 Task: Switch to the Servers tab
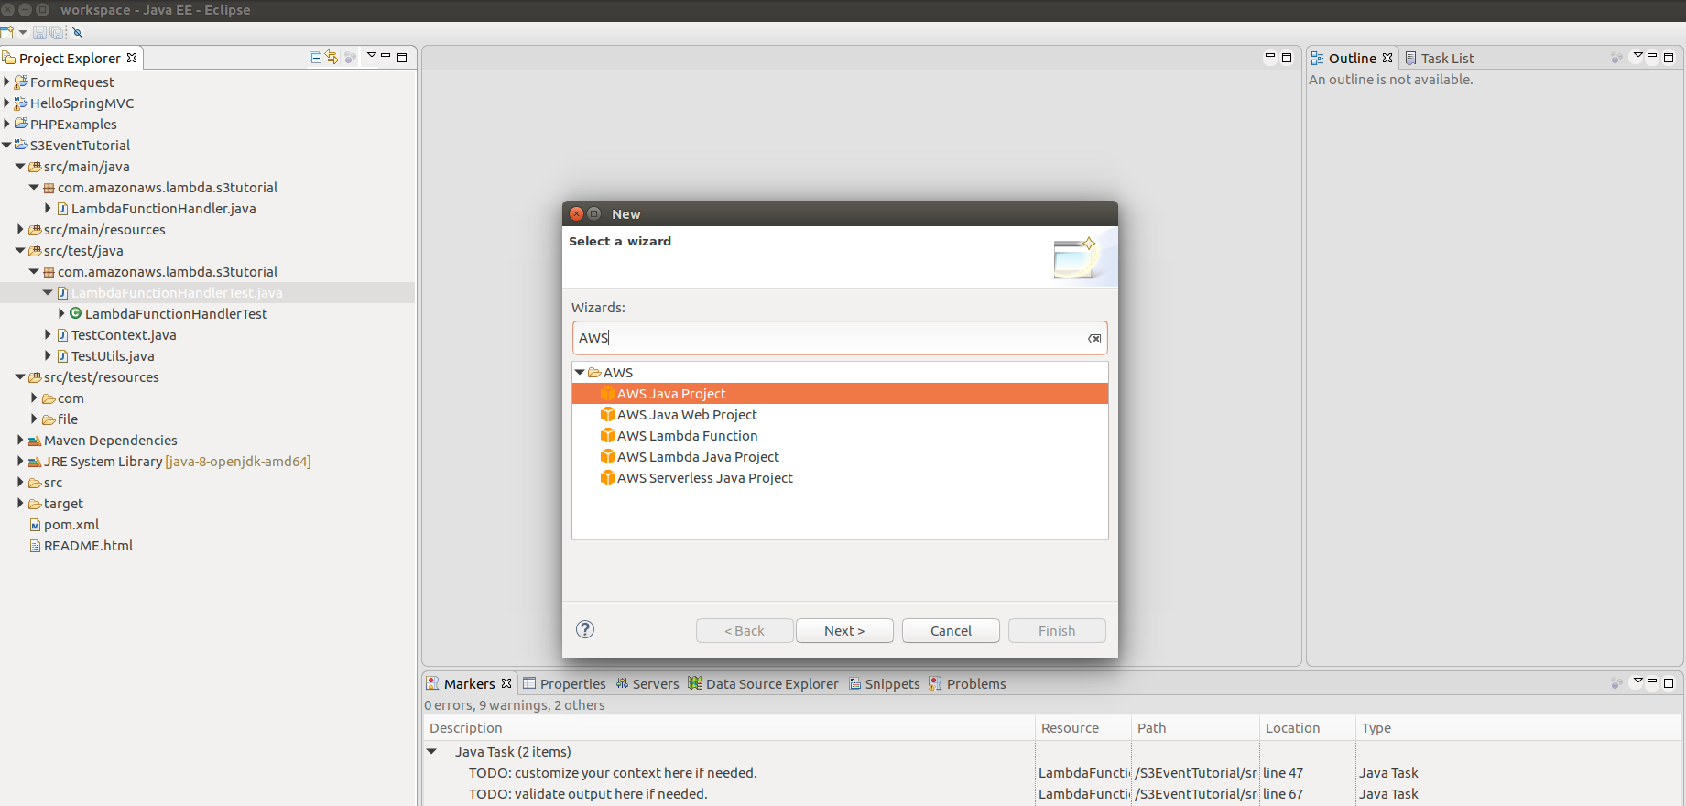(x=647, y=683)
